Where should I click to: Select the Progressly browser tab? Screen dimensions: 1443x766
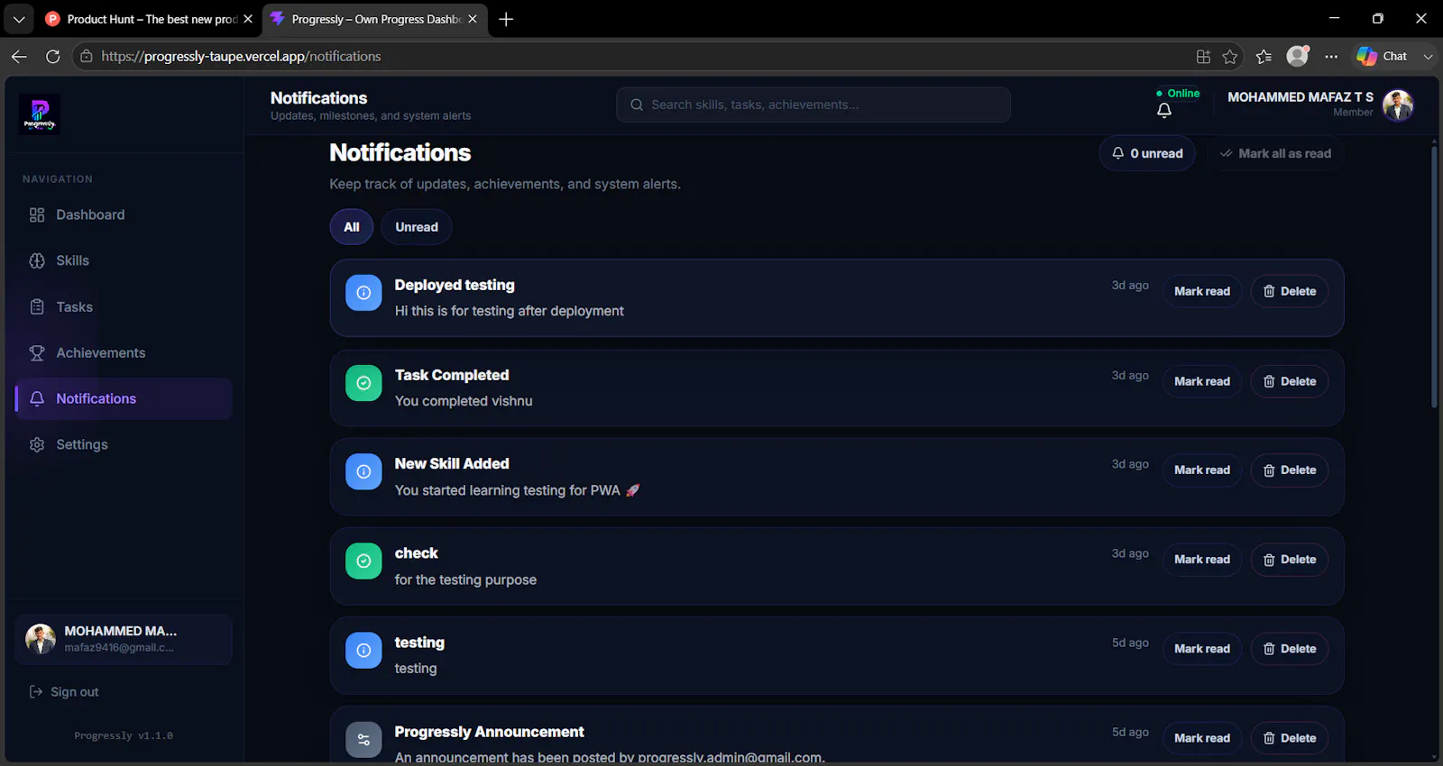point(375,19)
